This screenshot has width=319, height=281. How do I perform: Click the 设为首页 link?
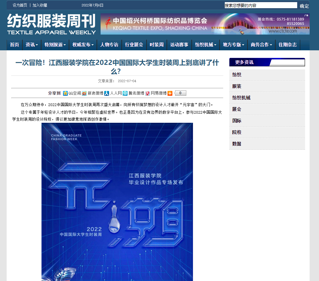click(x=20, y=5)
